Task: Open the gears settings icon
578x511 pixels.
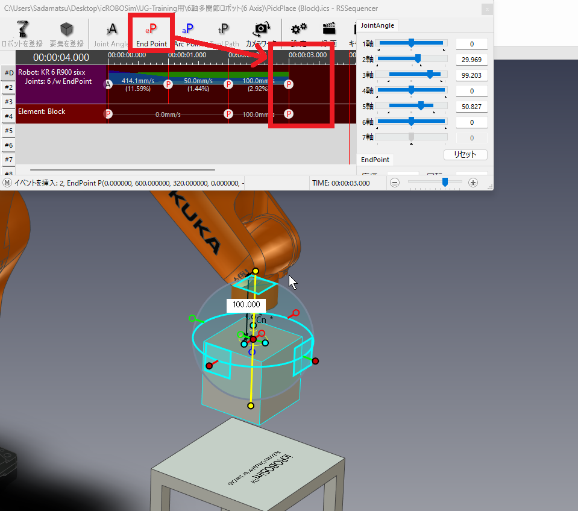Action: click(299, 30)
